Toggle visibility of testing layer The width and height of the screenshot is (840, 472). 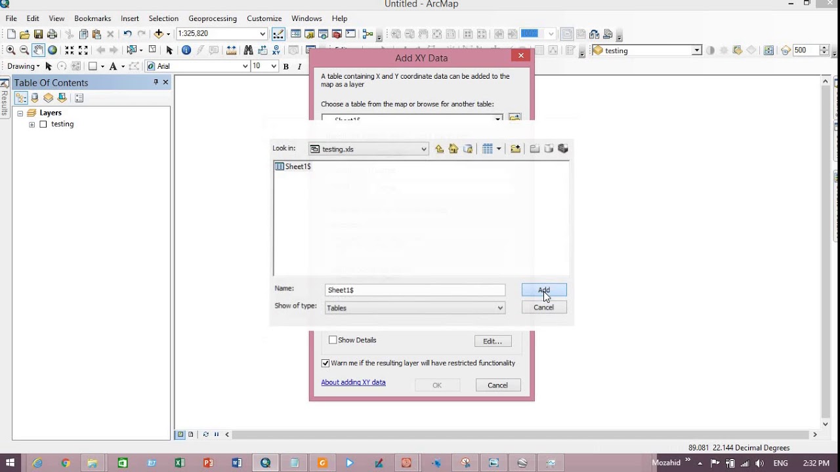(43, 125)
